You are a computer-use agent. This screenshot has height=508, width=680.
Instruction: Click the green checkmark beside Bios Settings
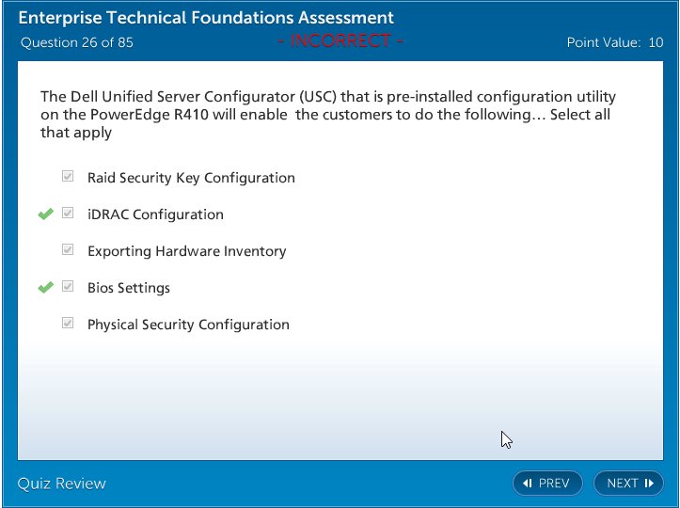(x=45, y=288)
